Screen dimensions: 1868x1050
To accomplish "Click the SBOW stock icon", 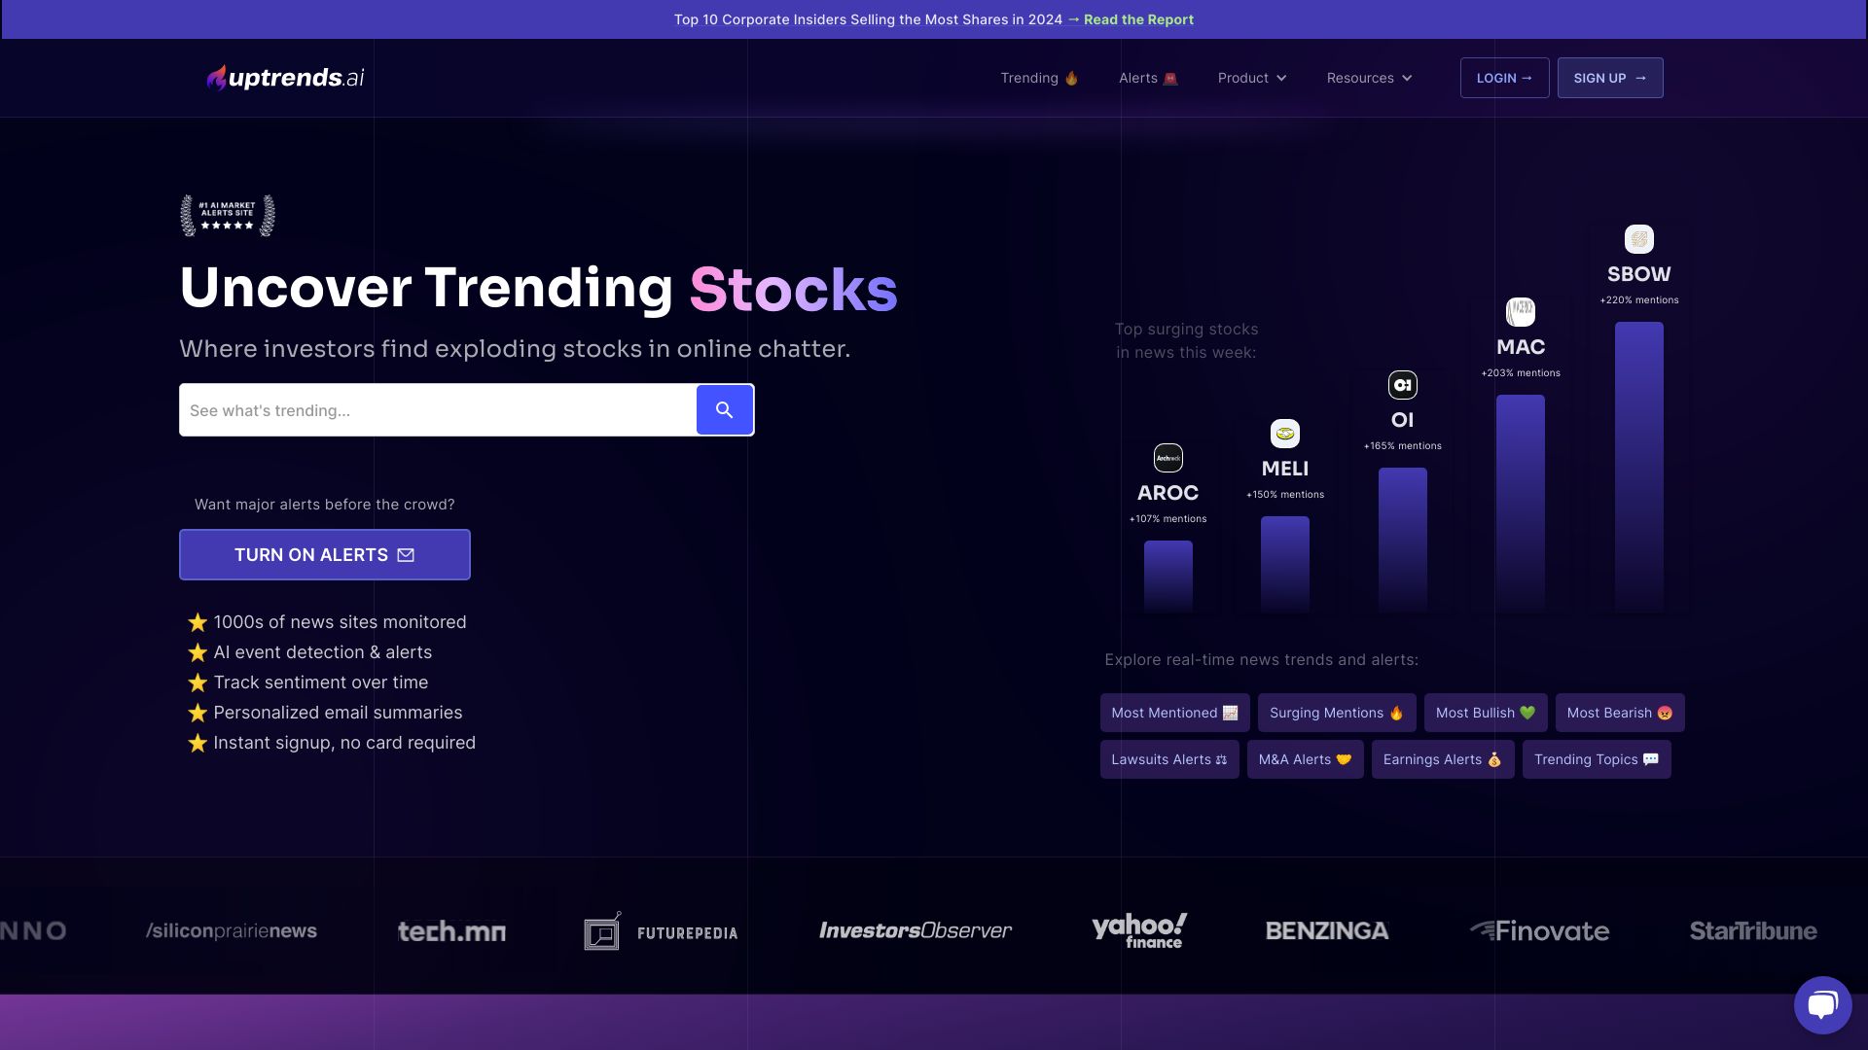I will tap(1638, 238).
